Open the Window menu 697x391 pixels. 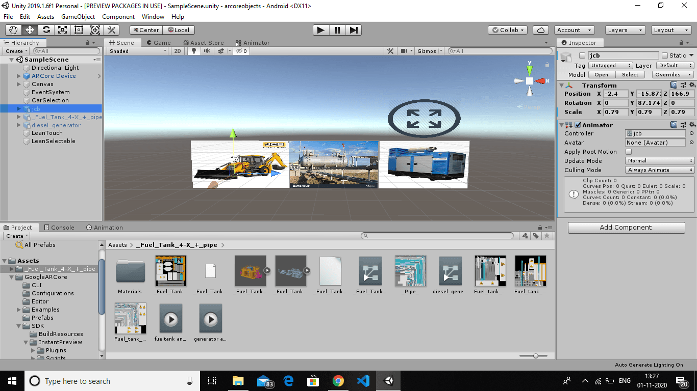pos(153,17)
